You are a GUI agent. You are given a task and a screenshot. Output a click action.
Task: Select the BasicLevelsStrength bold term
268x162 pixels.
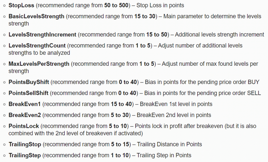point(36,16)
